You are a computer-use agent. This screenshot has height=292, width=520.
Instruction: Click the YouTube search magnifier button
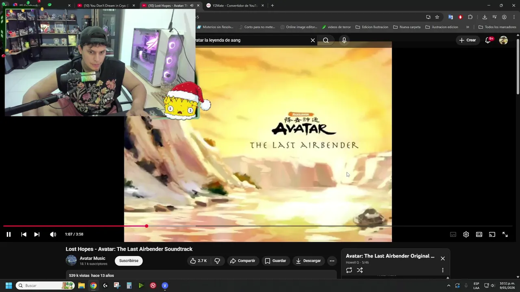tap(326, 40)
